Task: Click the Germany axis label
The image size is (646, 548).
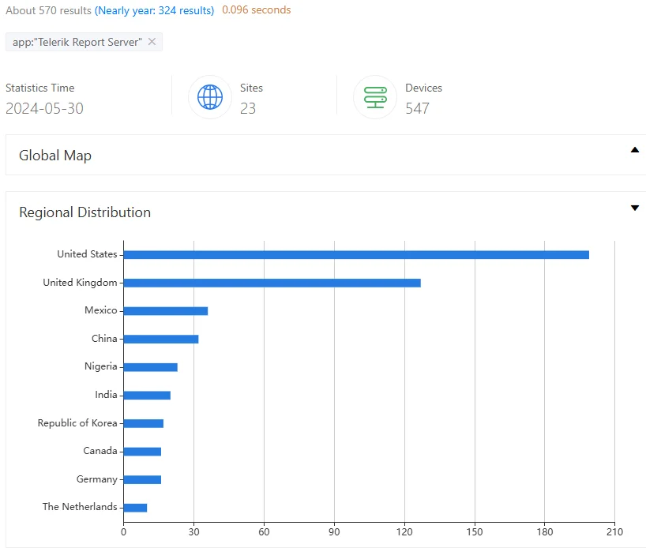Action: tap(97, 479)
